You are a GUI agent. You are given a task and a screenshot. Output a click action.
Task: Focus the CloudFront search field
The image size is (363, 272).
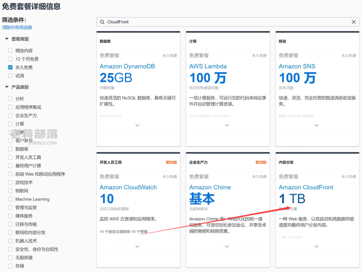point(228,22)
